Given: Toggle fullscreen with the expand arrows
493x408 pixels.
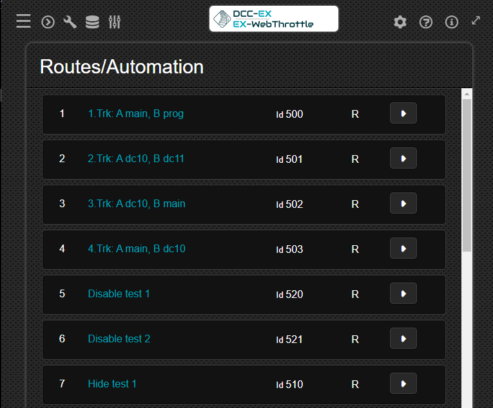Looking at the screenshot, I should coord(476,20).
